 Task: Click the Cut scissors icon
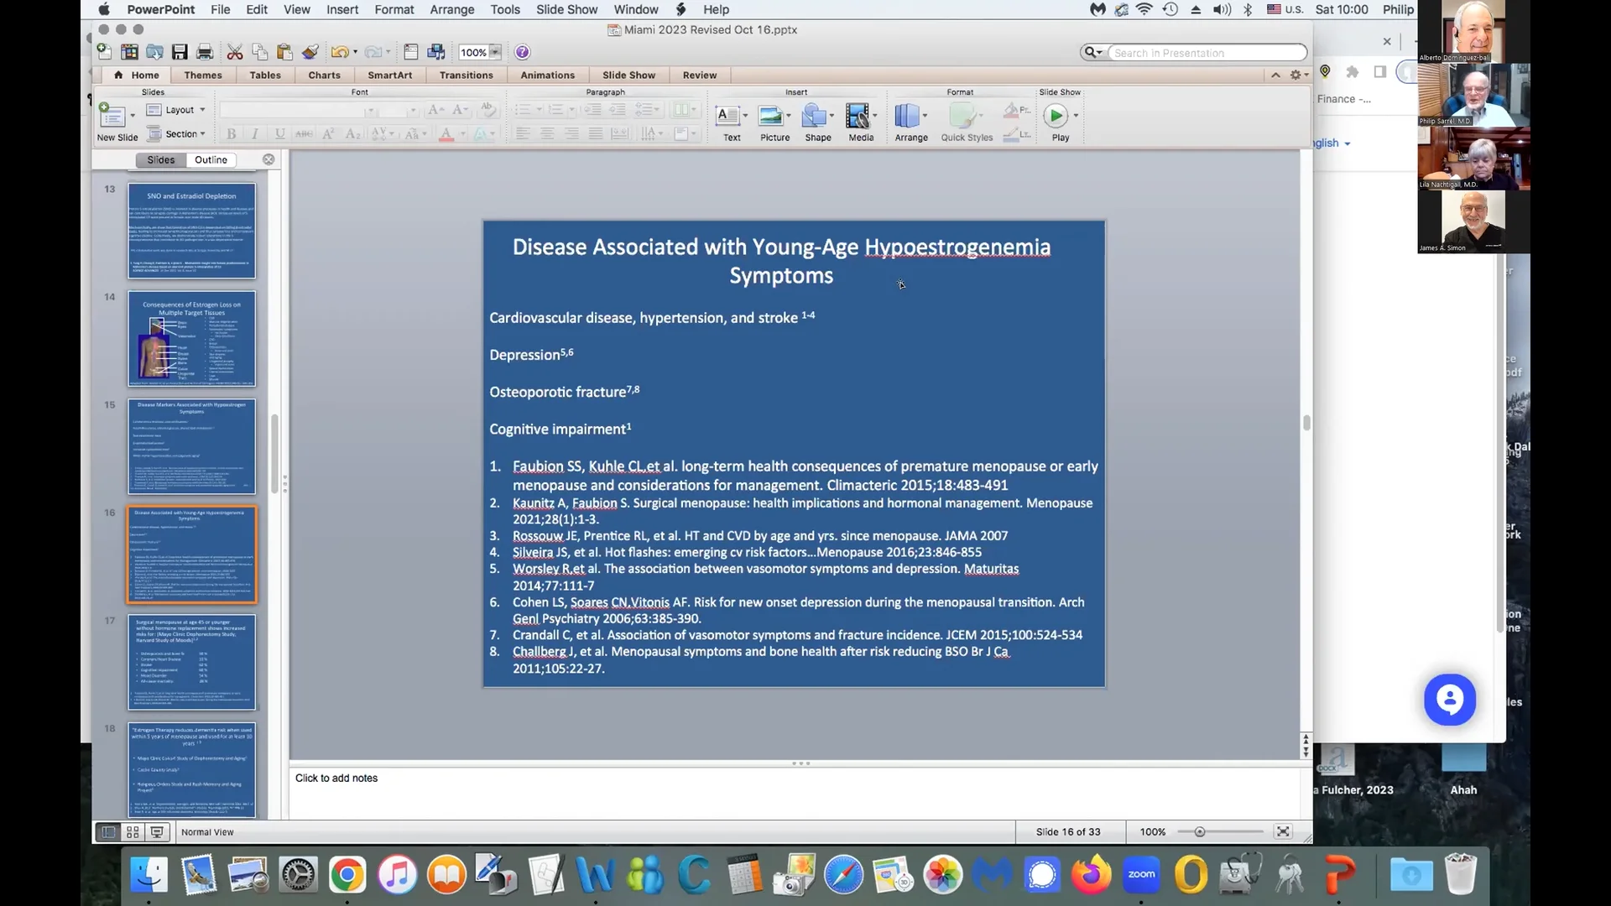[235, 52]
